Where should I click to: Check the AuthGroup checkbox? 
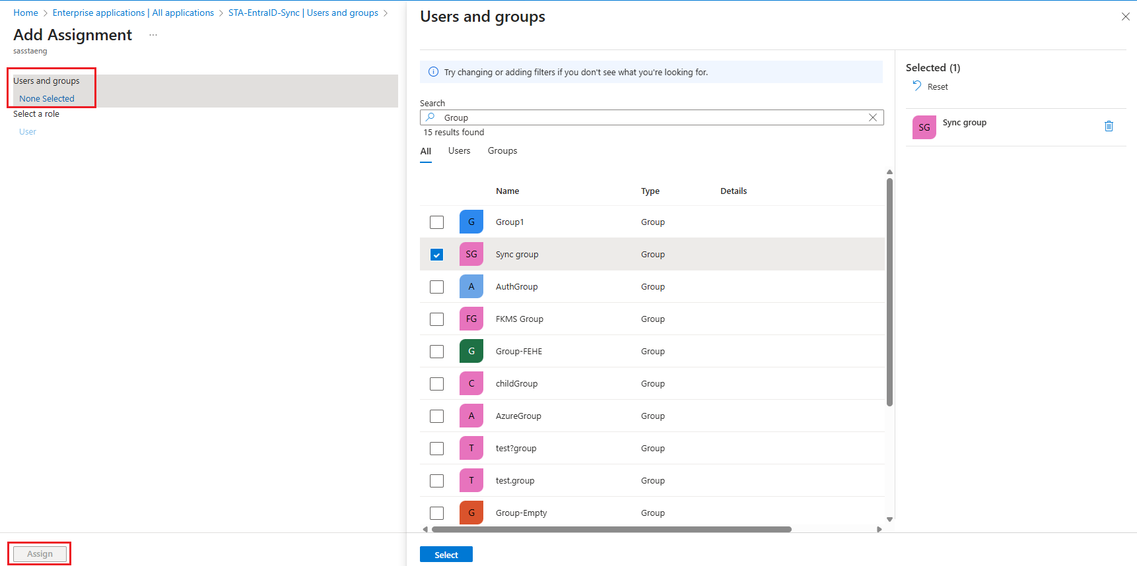click(436, 287)
